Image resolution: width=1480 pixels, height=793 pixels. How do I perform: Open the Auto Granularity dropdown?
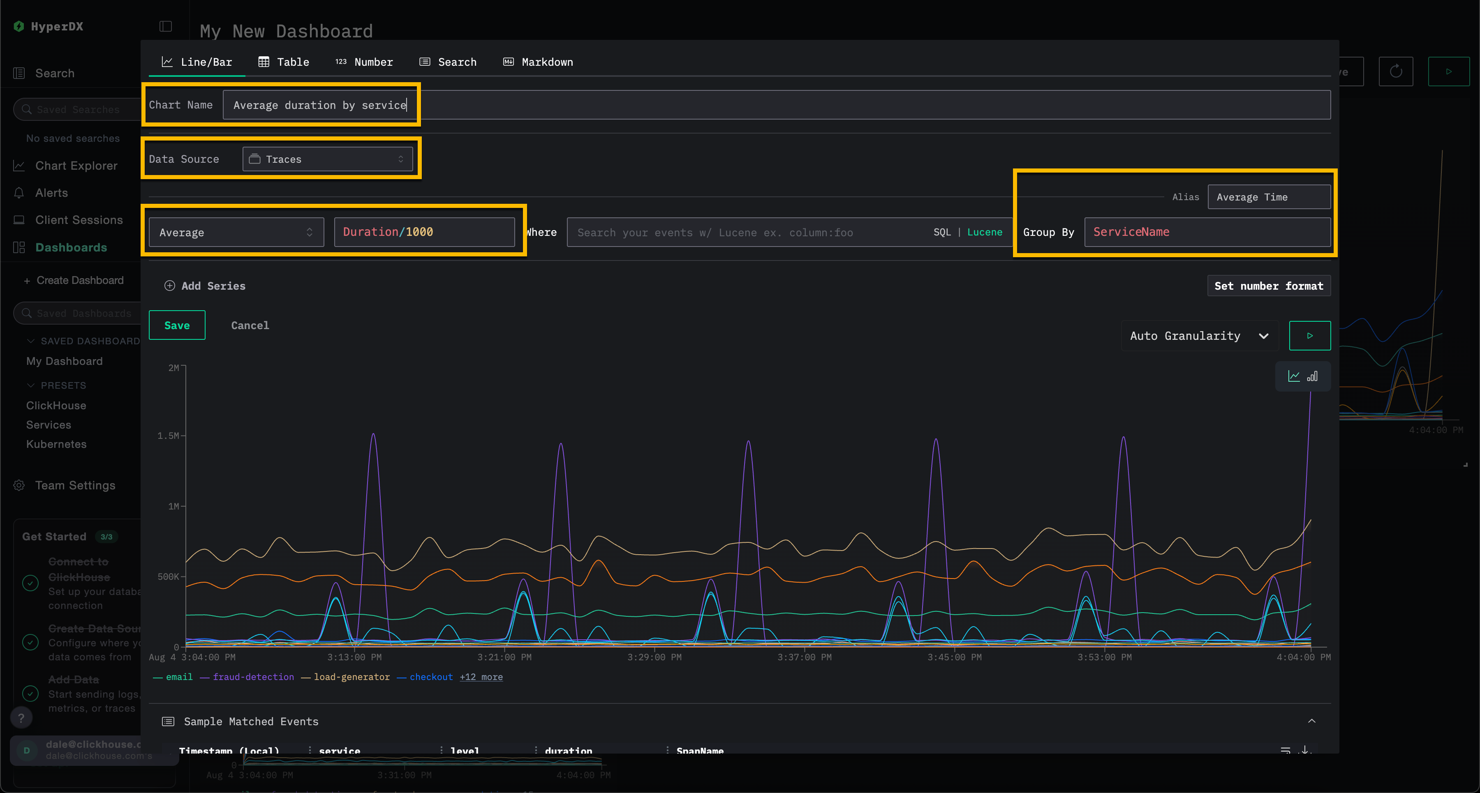click(1199, 335)
